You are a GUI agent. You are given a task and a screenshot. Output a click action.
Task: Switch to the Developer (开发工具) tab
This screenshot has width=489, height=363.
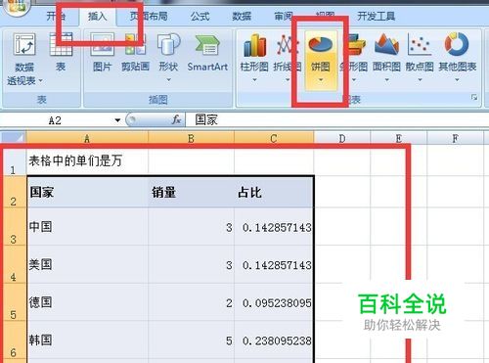(x=376, y=16)
